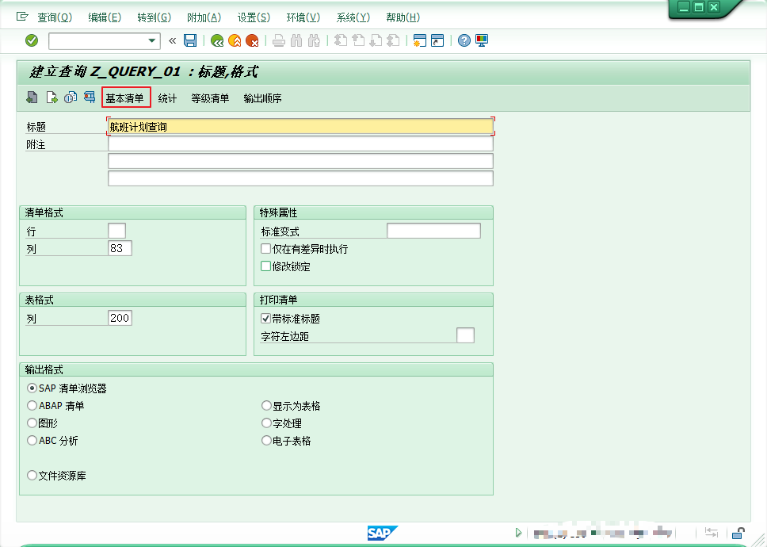Open the 查询(Q) menu

(x=55, y=17)
